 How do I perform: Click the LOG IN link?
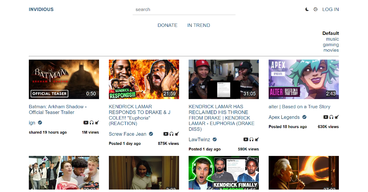click(330, 9)
